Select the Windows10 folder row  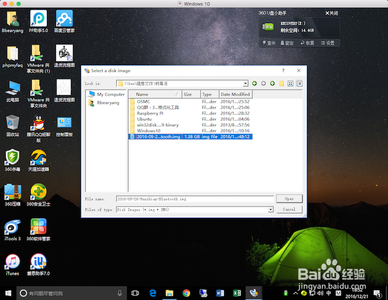tap(191, 131)
